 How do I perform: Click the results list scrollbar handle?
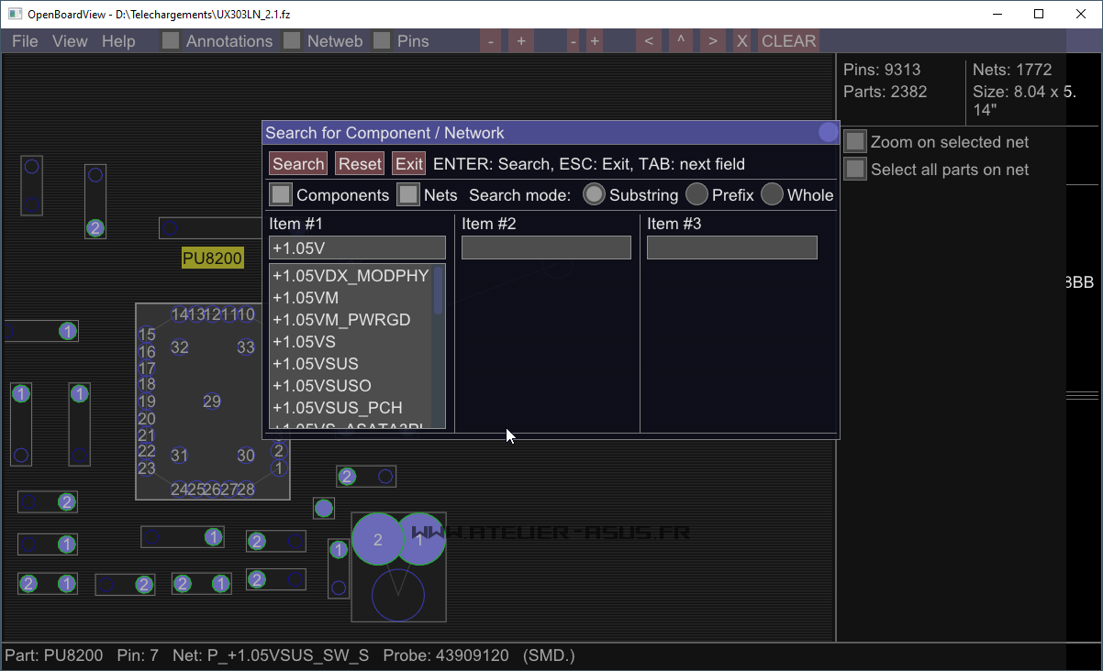[x=439, y=291]
